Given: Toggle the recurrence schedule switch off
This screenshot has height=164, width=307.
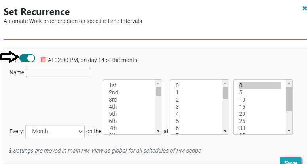Looking at the screenshot, I should click(x=27, y=58).
